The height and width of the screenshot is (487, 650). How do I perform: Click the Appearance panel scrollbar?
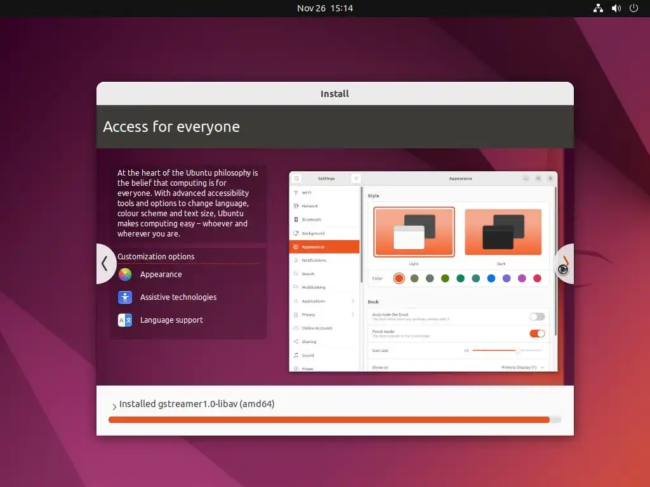pos(555,261)
